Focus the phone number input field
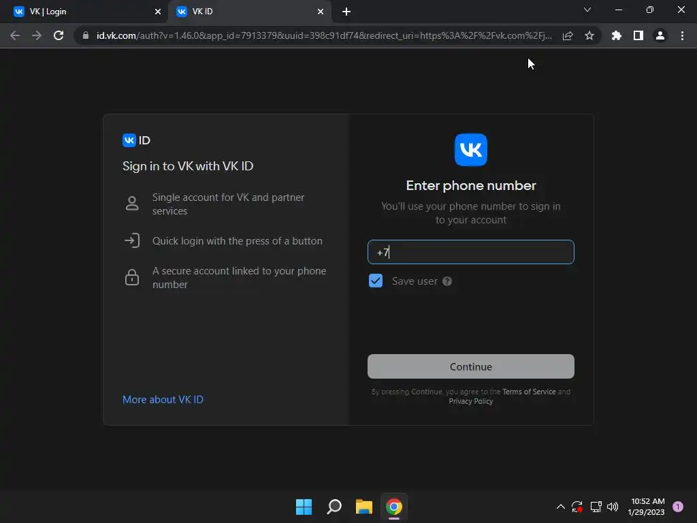The height and width of the screenshot is (523, 697). tap(471, 252)
